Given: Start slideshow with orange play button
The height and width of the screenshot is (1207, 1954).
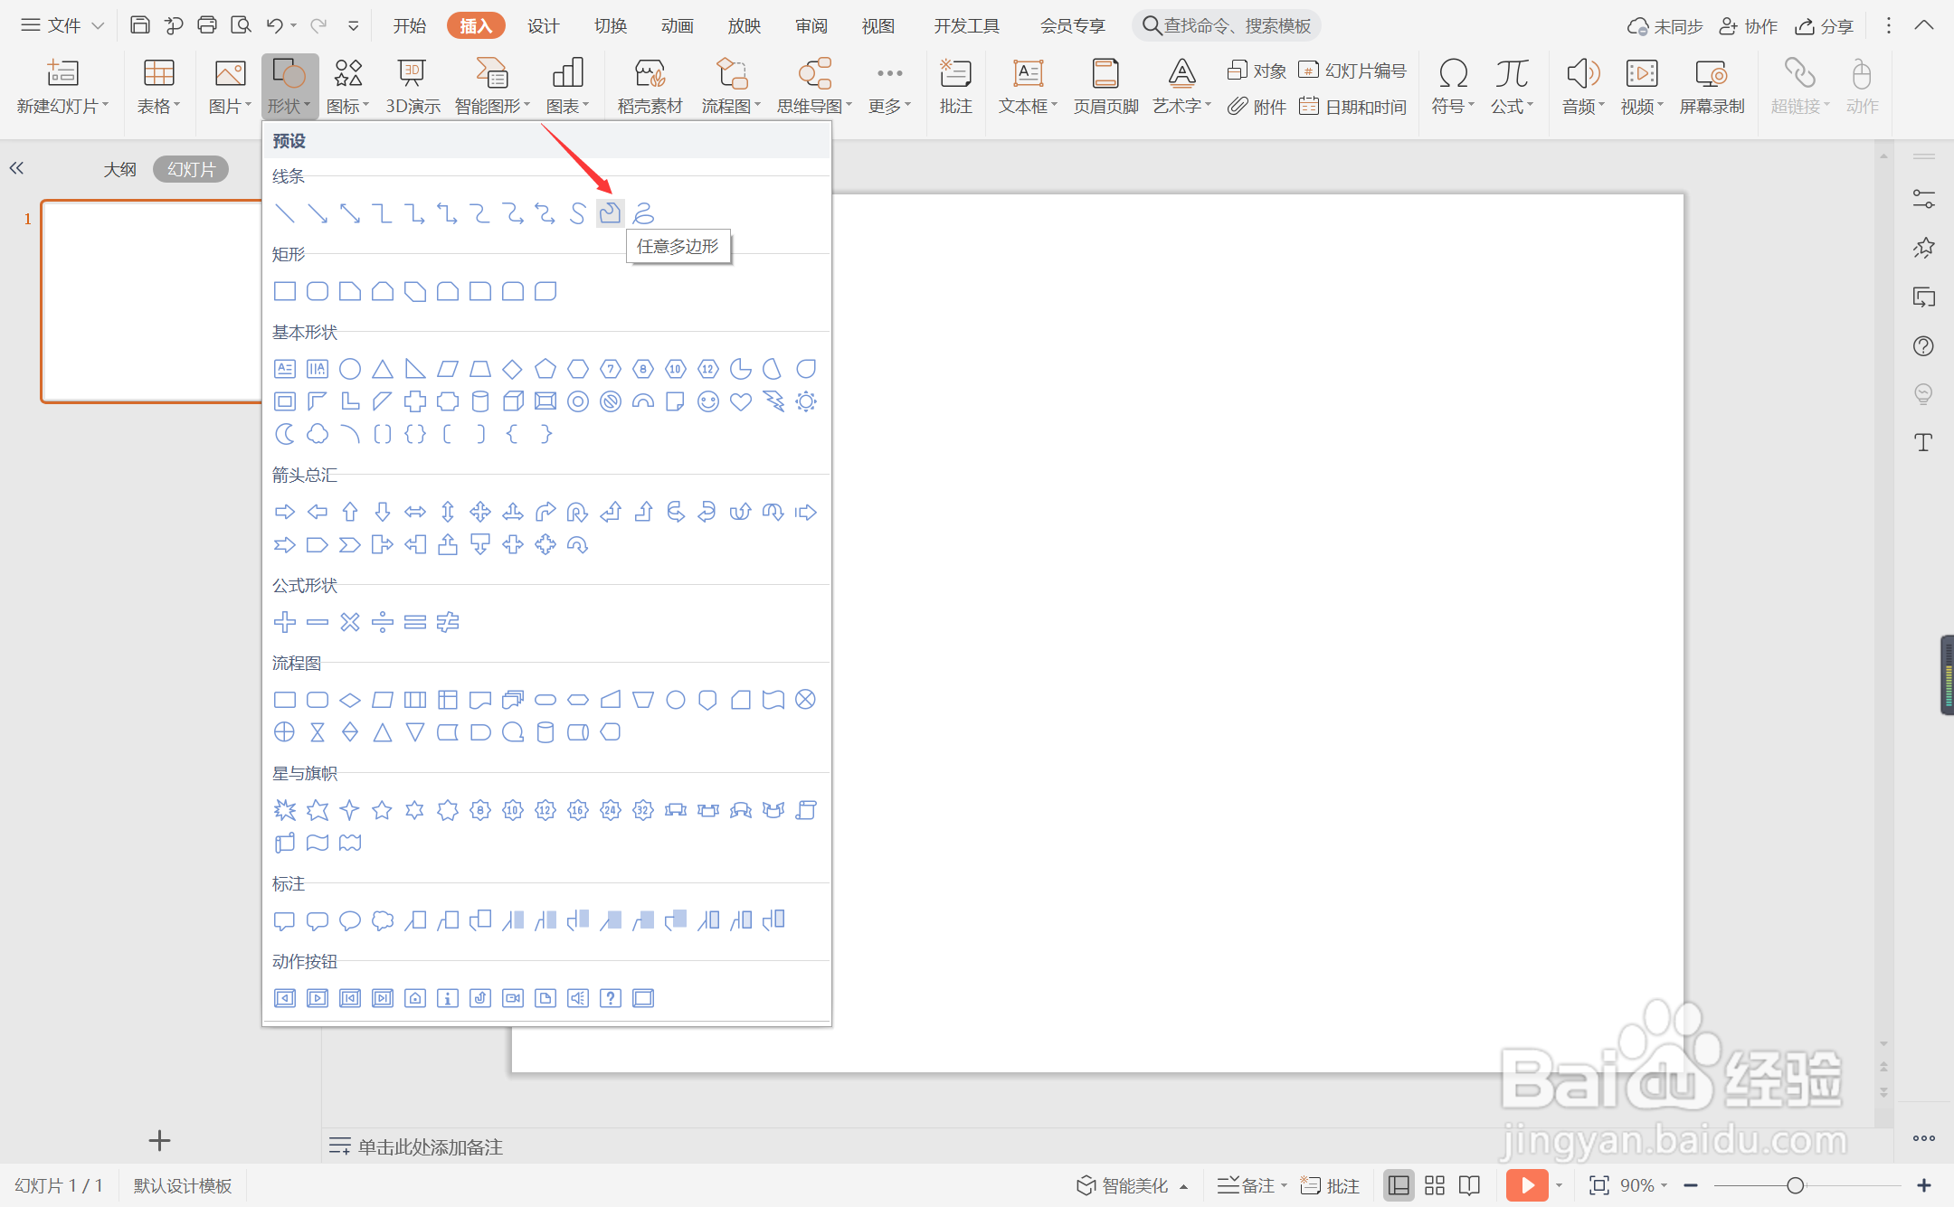Looking at the screenshot, I should [1527, 1185].
